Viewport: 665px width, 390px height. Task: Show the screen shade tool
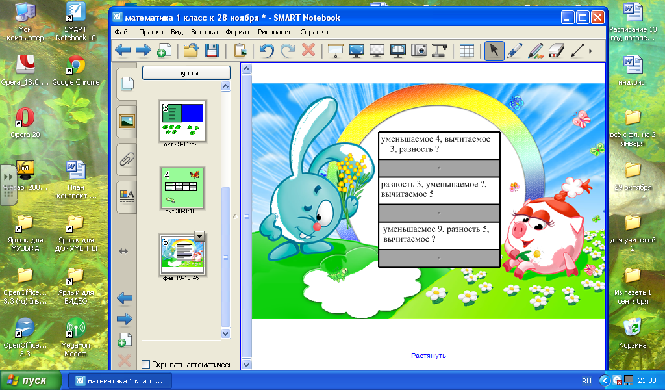336,51
